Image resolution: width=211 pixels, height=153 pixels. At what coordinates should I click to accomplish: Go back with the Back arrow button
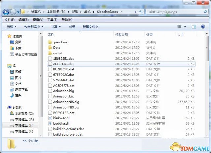coord(6,12)
